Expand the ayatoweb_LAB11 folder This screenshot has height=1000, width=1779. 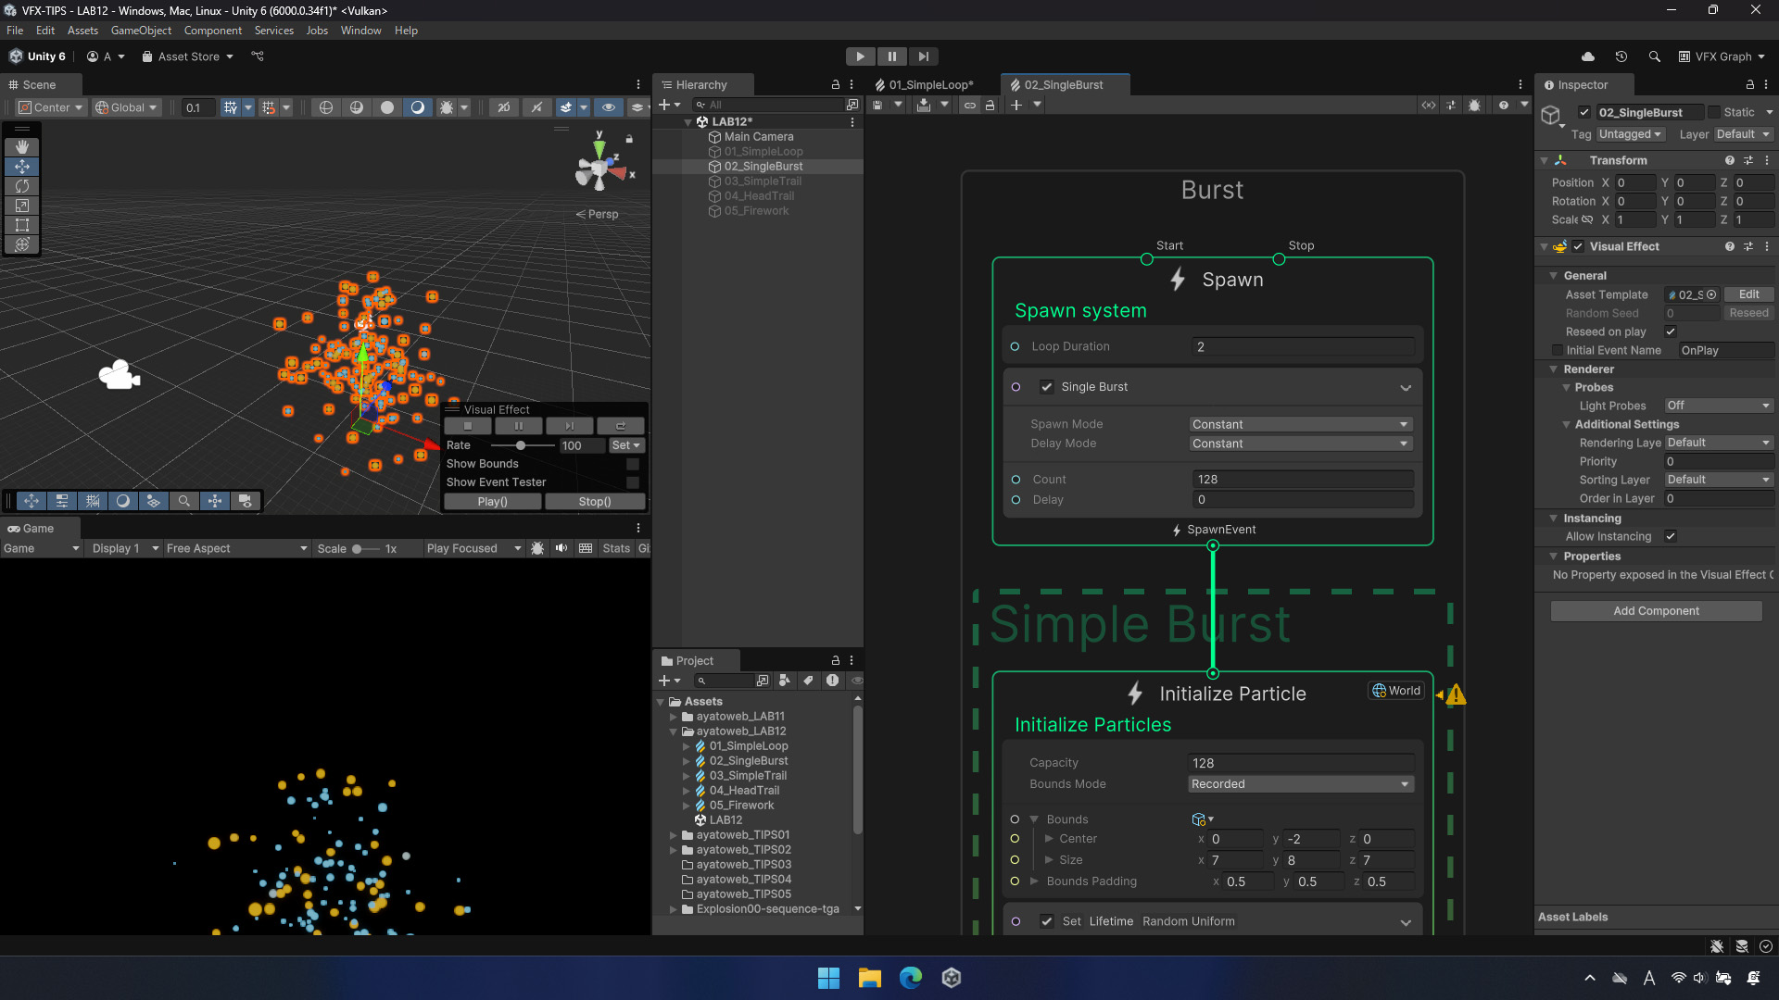click(674, 717)
